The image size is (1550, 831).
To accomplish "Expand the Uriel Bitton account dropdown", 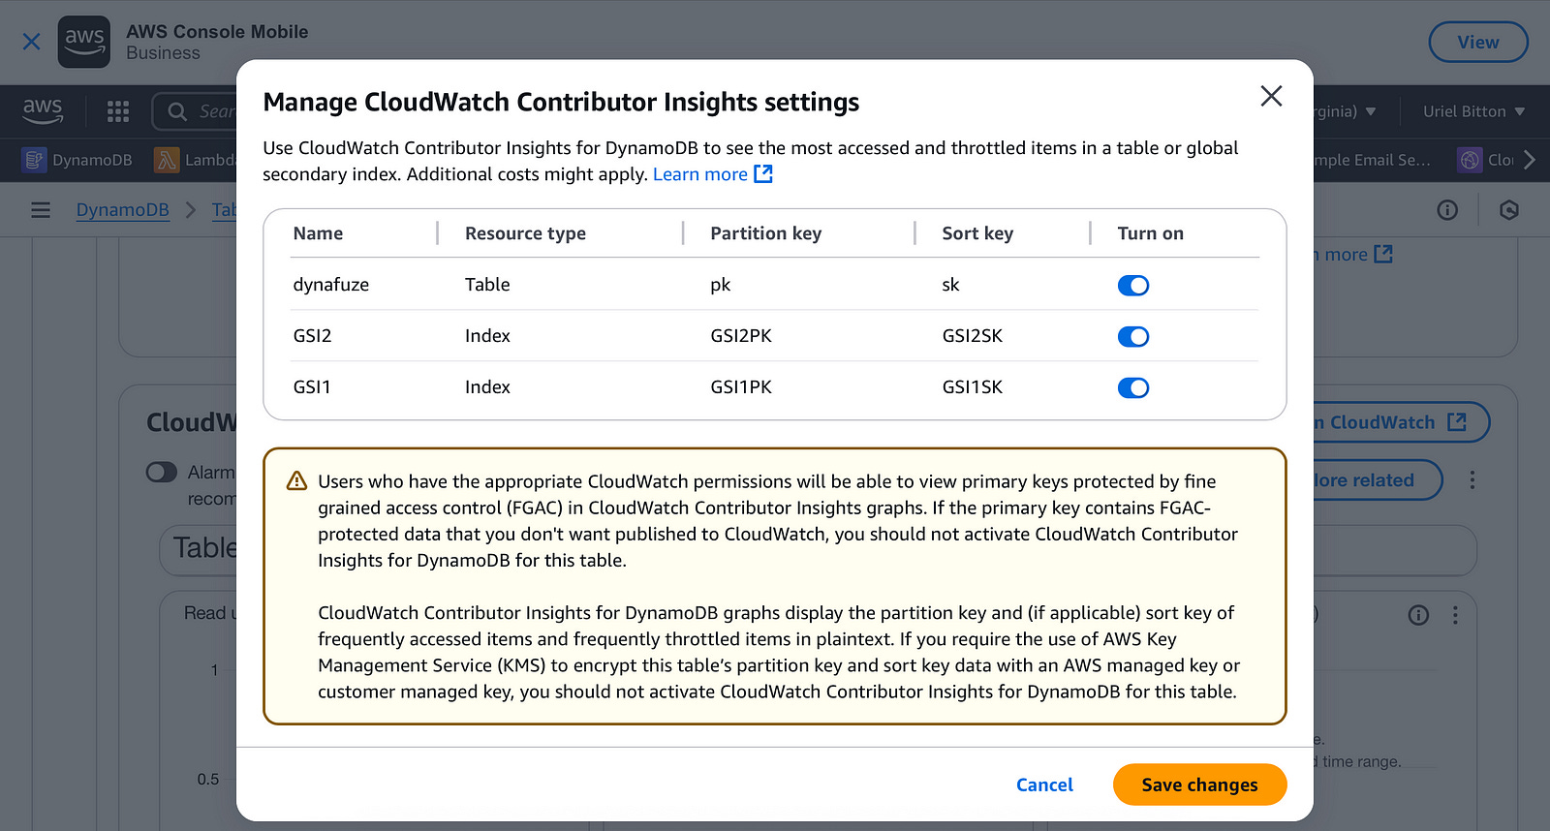I will tap(1473, 111).
